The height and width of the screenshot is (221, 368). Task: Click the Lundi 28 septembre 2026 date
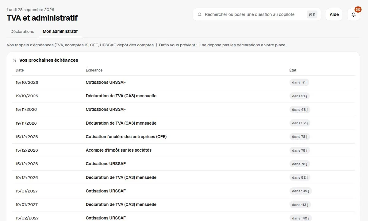pos(30,10)
